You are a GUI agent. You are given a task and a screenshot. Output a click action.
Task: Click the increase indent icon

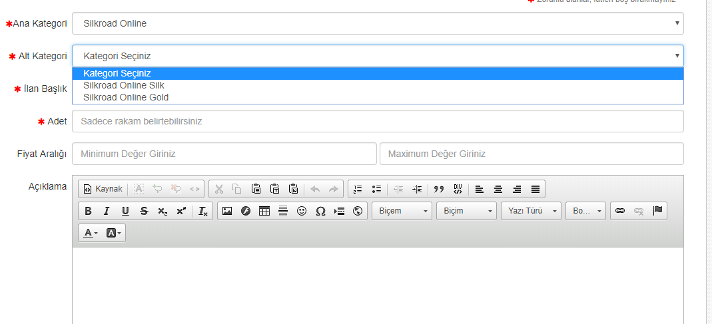[x=417, y=189]
